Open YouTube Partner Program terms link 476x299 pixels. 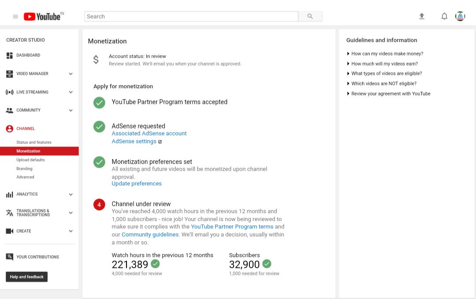point(232,226)
